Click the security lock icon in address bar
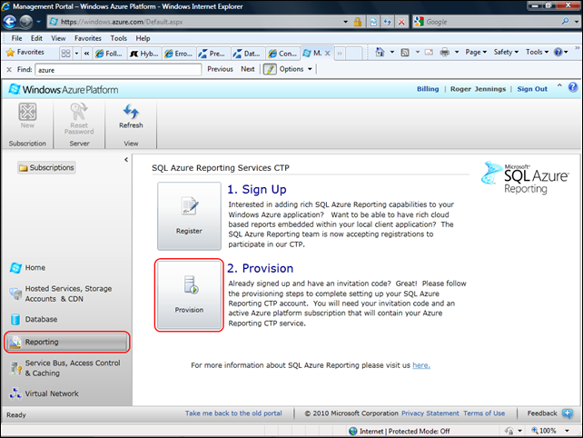This screenshot has width=583, height=438. pos(357,22)
